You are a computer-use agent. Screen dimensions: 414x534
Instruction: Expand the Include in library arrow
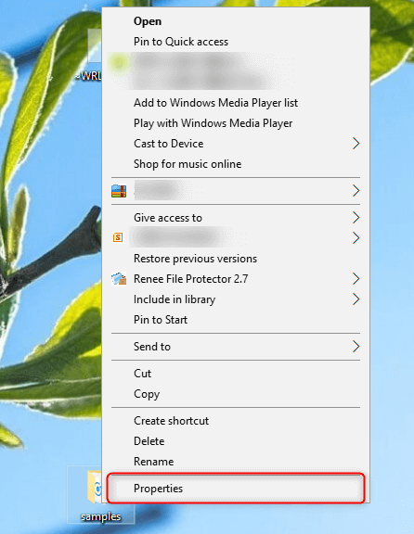tap(356, 299)
